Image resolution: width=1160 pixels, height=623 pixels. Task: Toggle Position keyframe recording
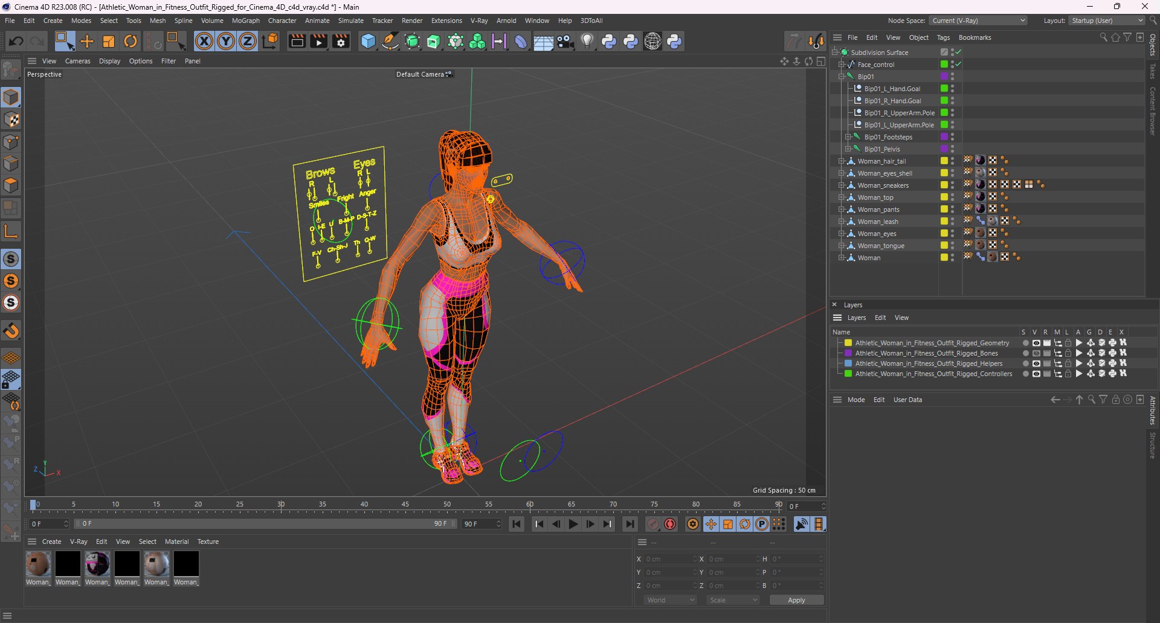(x=711, y=524)
